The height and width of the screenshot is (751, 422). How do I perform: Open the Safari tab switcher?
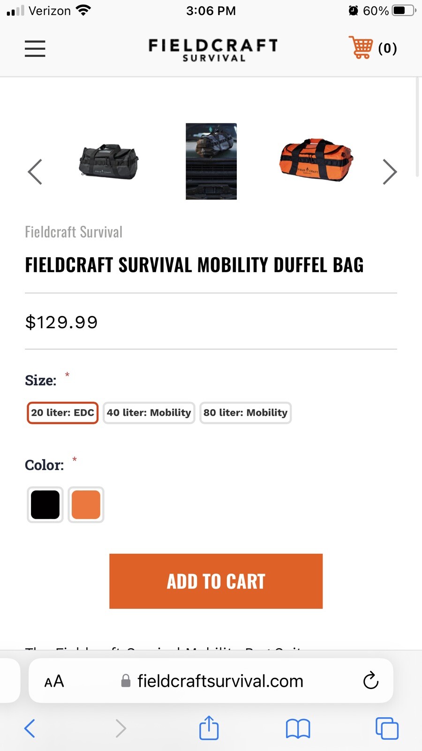[386, 728]
